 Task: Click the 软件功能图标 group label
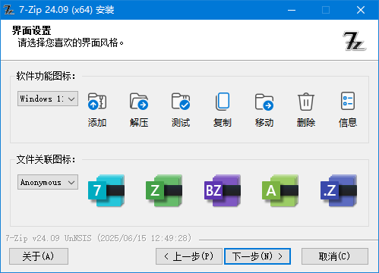[46, 76]
